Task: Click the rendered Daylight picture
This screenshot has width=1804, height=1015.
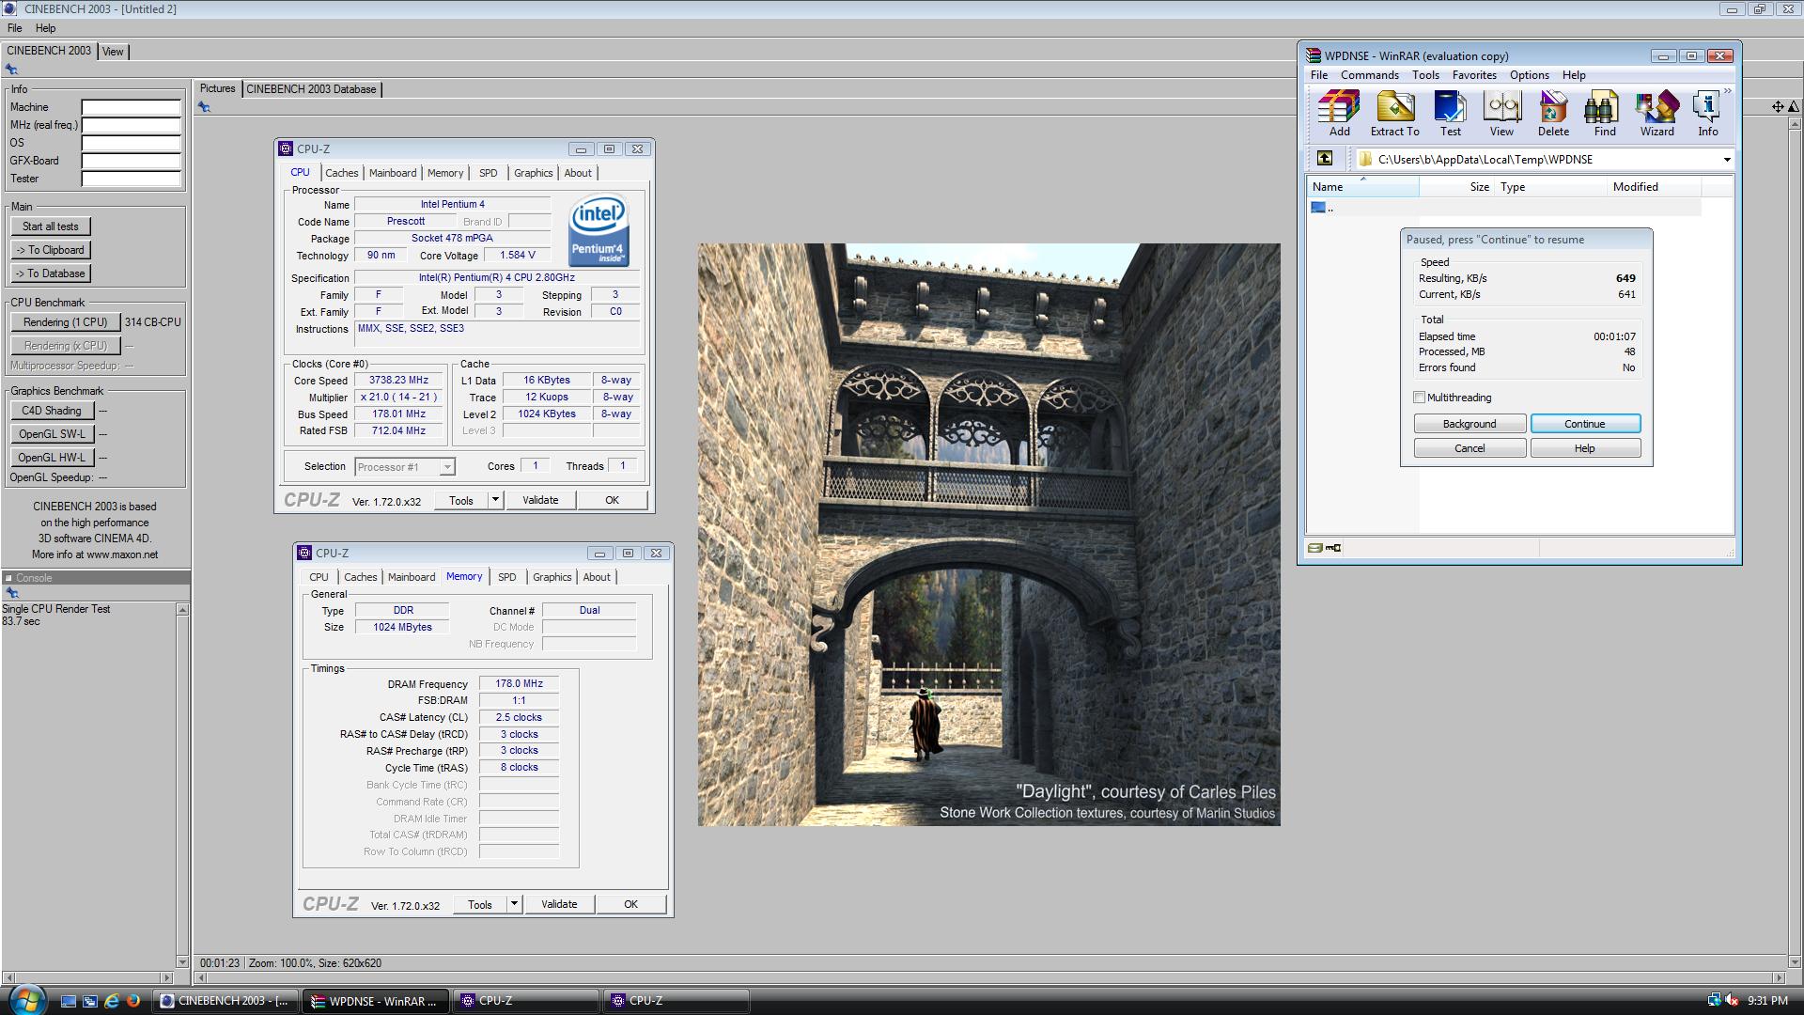Action: click(988, 535)
